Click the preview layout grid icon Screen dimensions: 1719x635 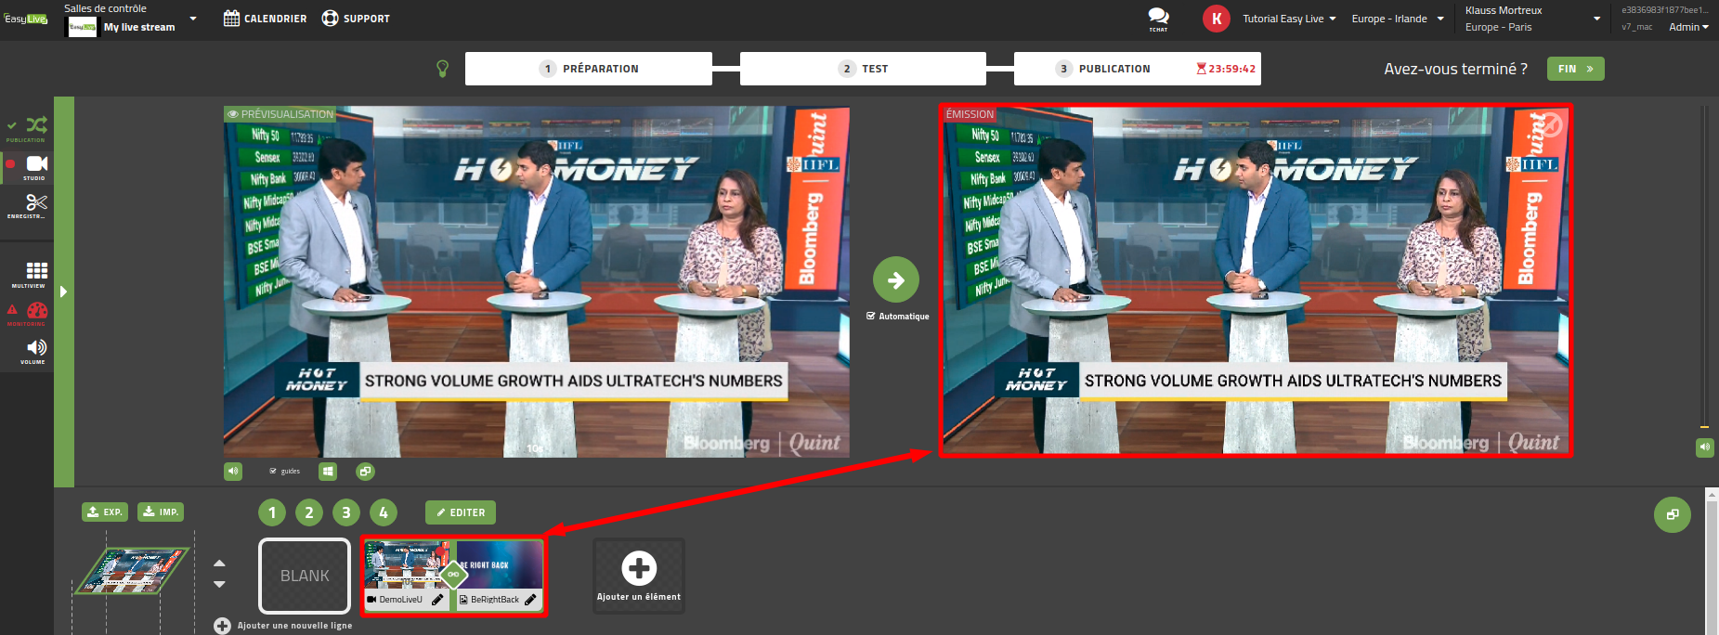coord(328,472)
